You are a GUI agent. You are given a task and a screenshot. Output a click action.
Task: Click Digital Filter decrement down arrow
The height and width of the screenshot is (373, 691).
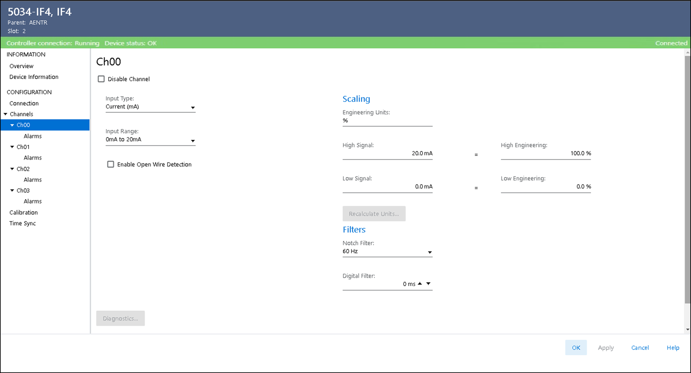click(429, 283)
